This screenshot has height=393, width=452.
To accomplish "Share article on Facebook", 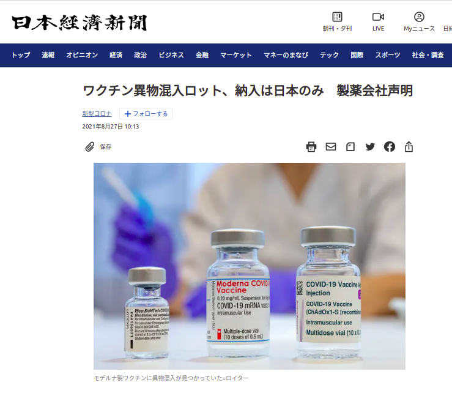I will (390, 147).
